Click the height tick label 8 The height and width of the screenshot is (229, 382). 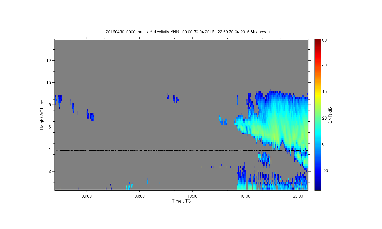tap(50, 105)
